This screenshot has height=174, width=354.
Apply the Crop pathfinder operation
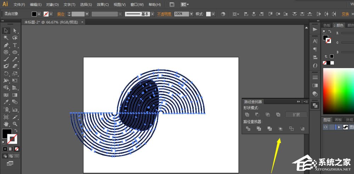[x=280, y=129]
